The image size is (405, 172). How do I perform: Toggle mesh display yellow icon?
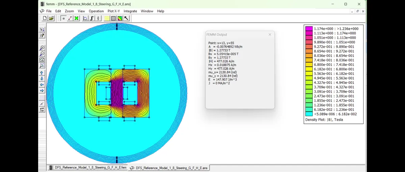tap(107, 18)
